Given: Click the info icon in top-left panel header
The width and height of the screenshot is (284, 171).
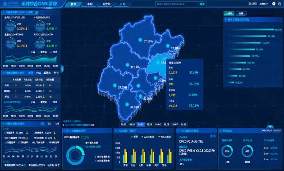Looking at the screenshot, I should 37,12.
